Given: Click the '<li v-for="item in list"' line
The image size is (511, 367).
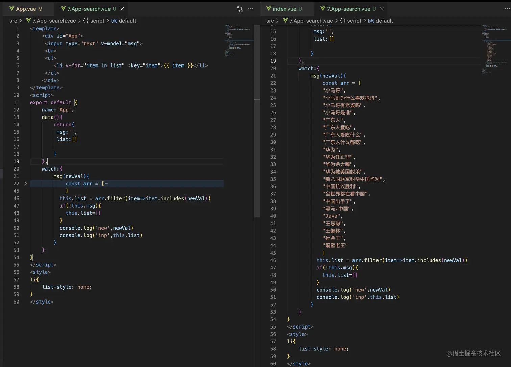Looking at the screenshot, I should [131, 65].
